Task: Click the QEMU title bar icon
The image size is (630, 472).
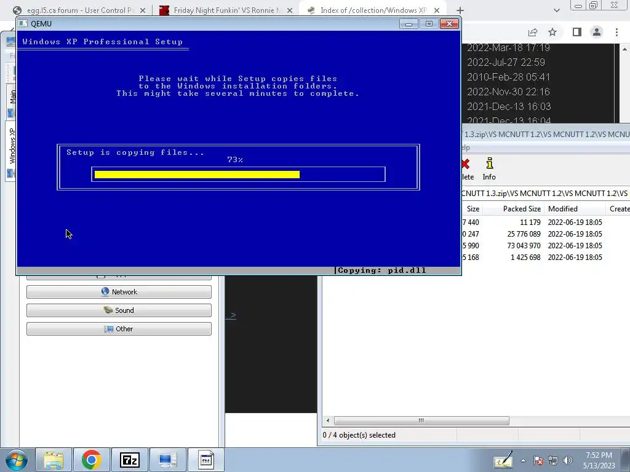Action: [x=23, y=24]
